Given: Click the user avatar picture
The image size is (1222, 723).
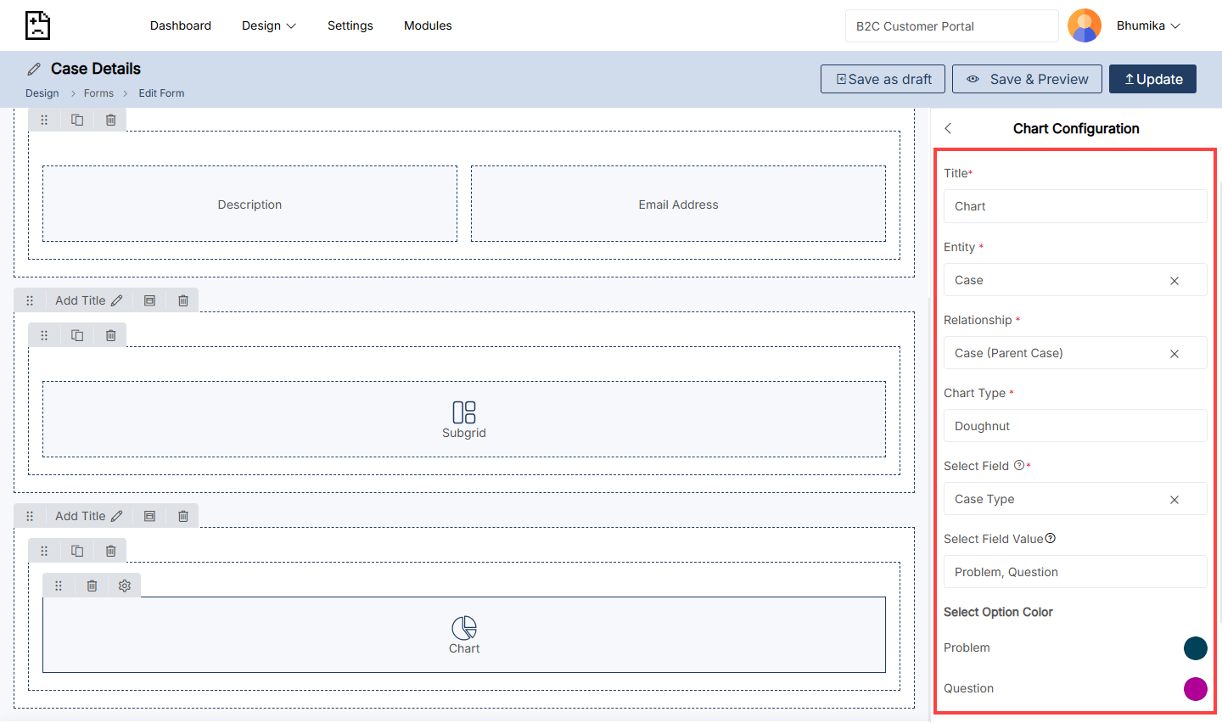Looking at the screenshot, I should (x=1084, y=25).
